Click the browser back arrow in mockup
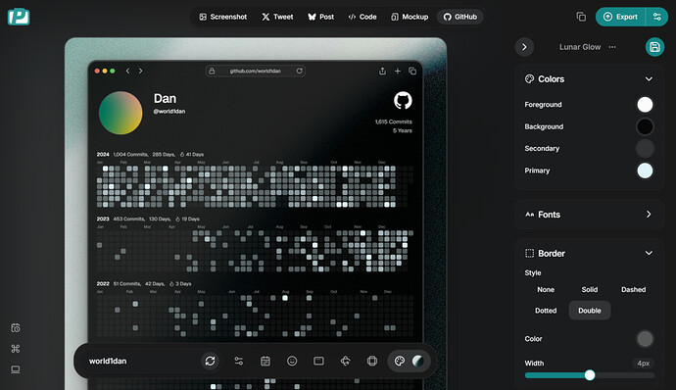 coord(127,71)
